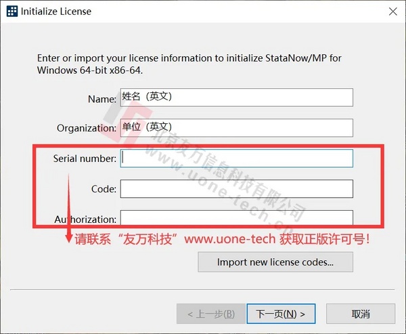Screen dimensions: 406x334
Task: Click the Authorization input field
Action: [x=236, y=217]
